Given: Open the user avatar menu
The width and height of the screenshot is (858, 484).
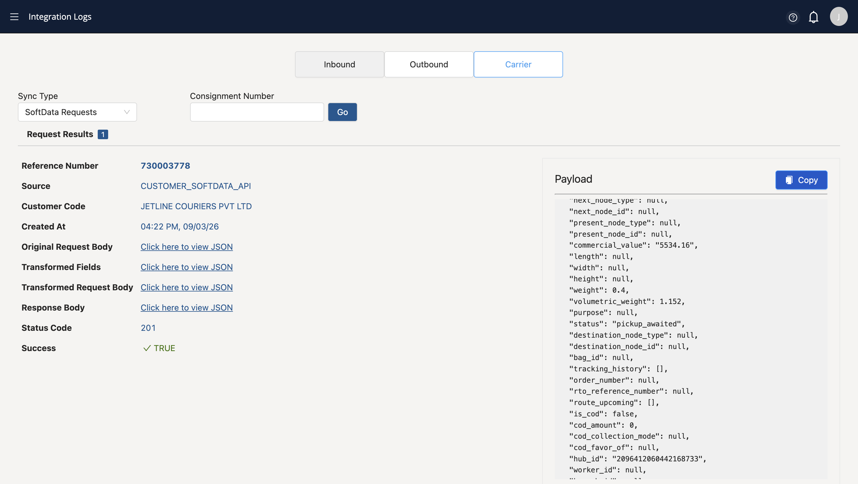Looking at the screenshot, I should tap(838, 17).
